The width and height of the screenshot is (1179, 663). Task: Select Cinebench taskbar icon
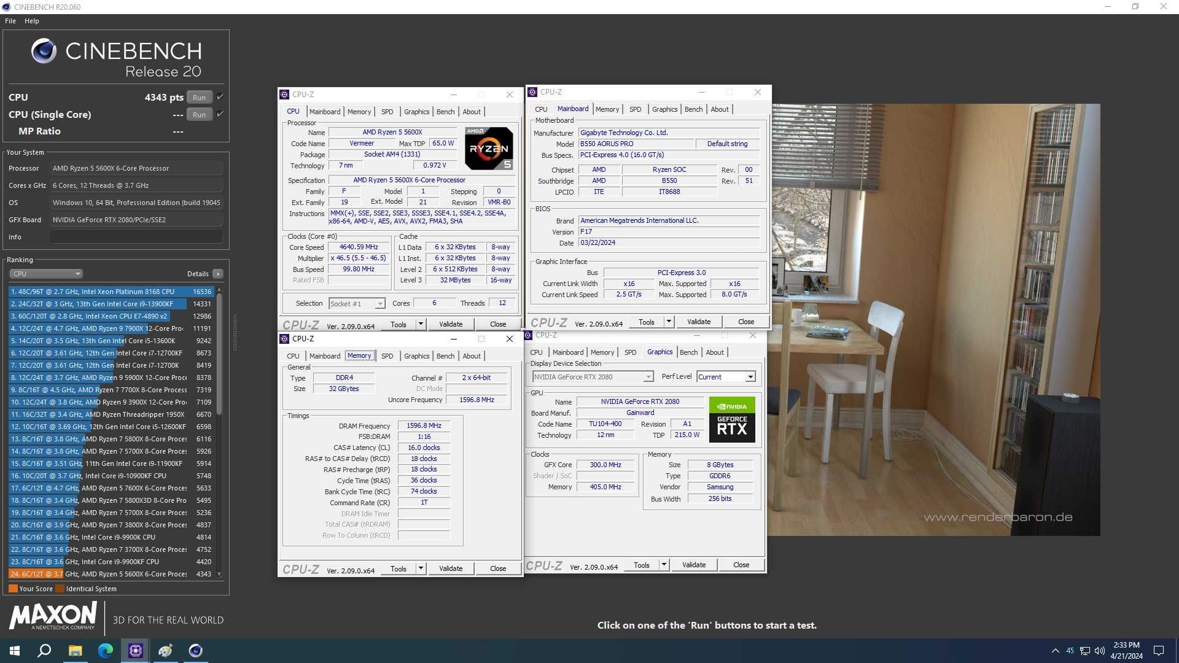(x=195, y=651)
